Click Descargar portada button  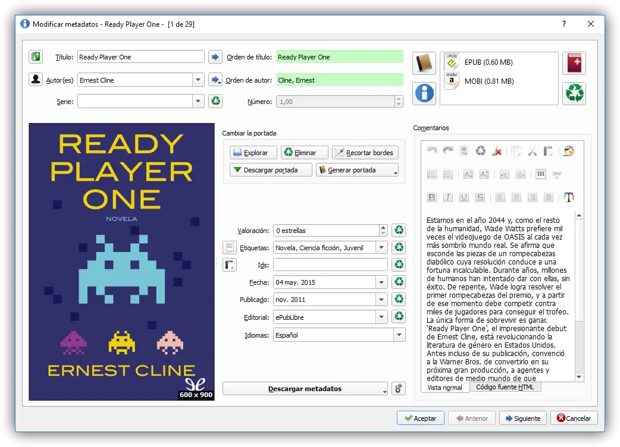[x=271, y=170]
